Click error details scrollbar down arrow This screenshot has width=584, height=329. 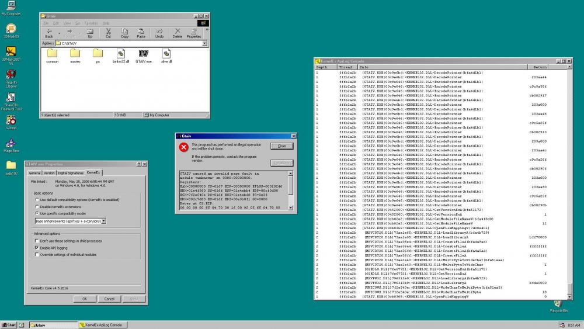pos(290,207)
